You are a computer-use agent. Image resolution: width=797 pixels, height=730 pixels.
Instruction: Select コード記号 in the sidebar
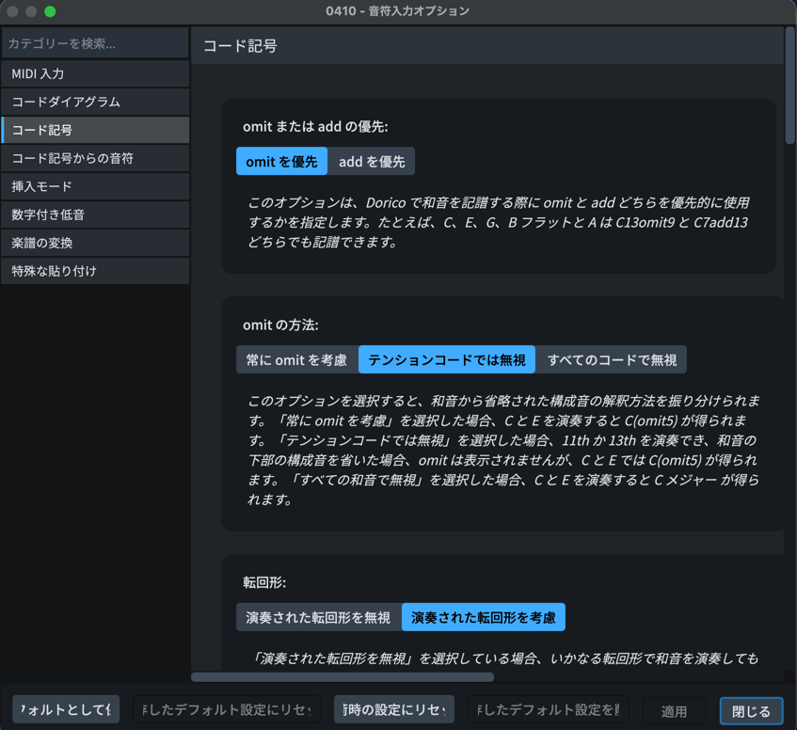(x=95, y=130)
